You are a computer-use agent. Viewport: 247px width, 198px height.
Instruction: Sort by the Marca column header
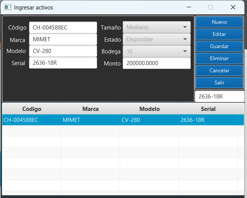coord(90,109)
